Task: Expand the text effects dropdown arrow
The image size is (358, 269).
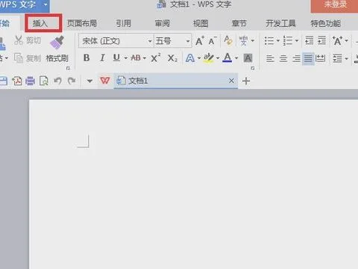Action: (x=199, y=58)
